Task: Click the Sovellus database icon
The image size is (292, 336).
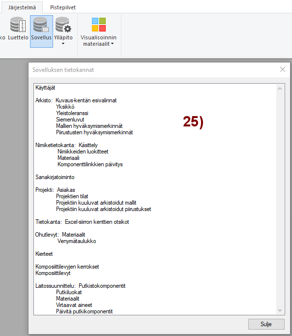Action: coord(41,25)
